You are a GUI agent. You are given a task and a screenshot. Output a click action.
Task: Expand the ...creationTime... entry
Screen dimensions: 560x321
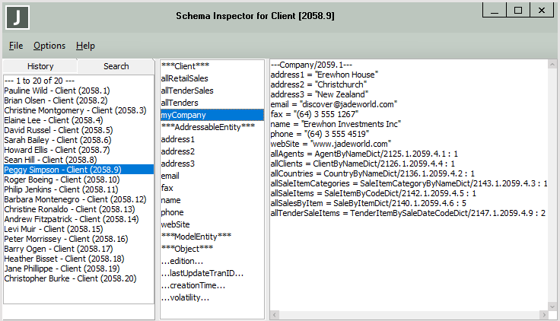pyautogui.click(x=193, y=285)
